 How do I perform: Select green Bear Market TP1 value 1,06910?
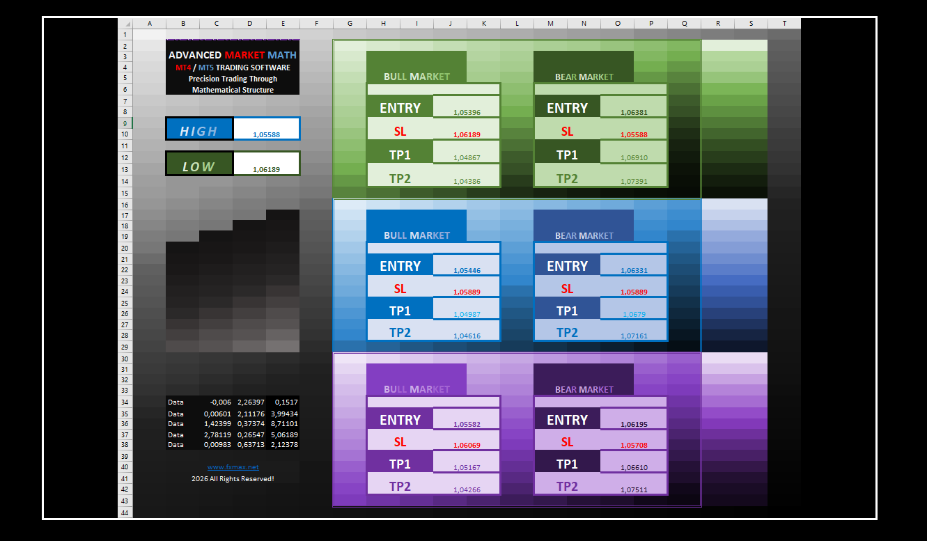pyautogui.click(x=633, y=153)
